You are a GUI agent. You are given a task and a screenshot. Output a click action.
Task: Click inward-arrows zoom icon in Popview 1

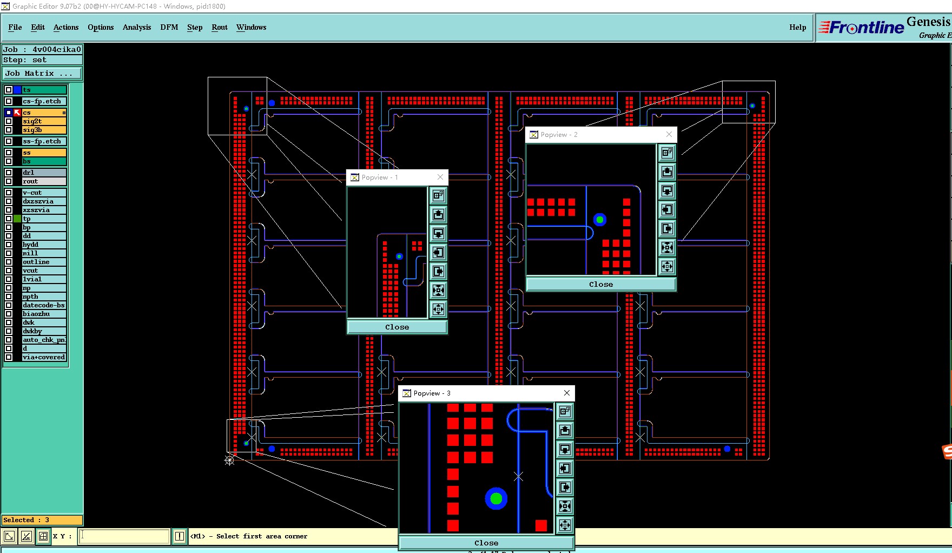click(438, 290)
